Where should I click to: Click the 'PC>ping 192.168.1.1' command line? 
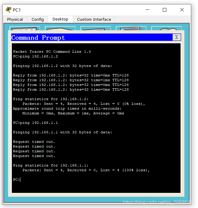pyautogui.click(x=35, y=123)
